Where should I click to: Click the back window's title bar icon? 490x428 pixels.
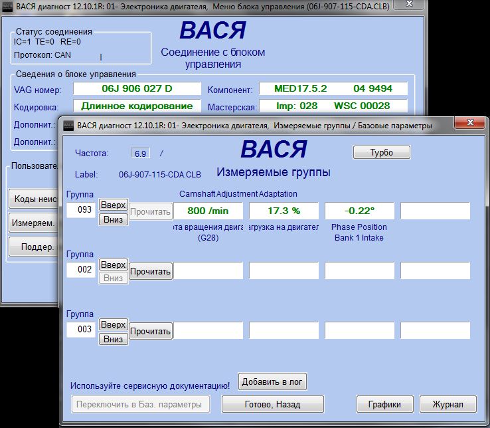tap(7, 7)
